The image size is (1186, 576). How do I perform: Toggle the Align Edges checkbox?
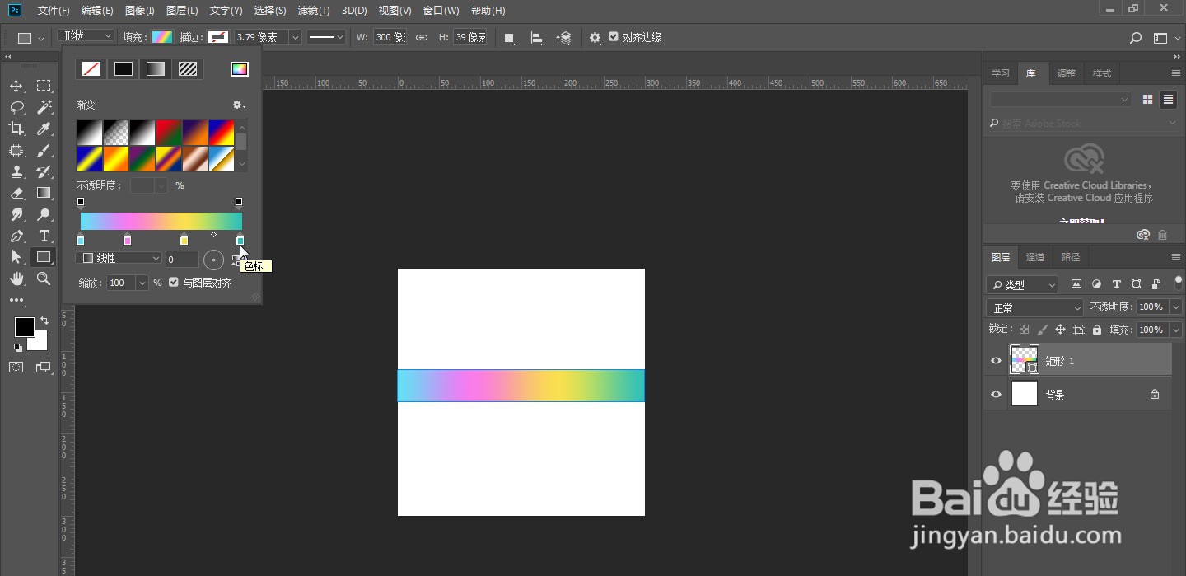click(614, 37)
